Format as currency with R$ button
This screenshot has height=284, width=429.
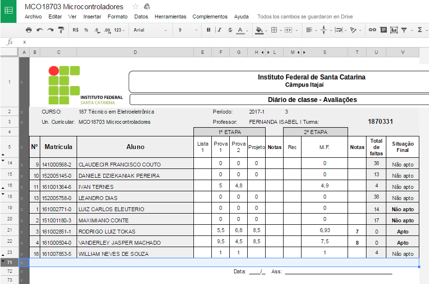click(76, 30)
